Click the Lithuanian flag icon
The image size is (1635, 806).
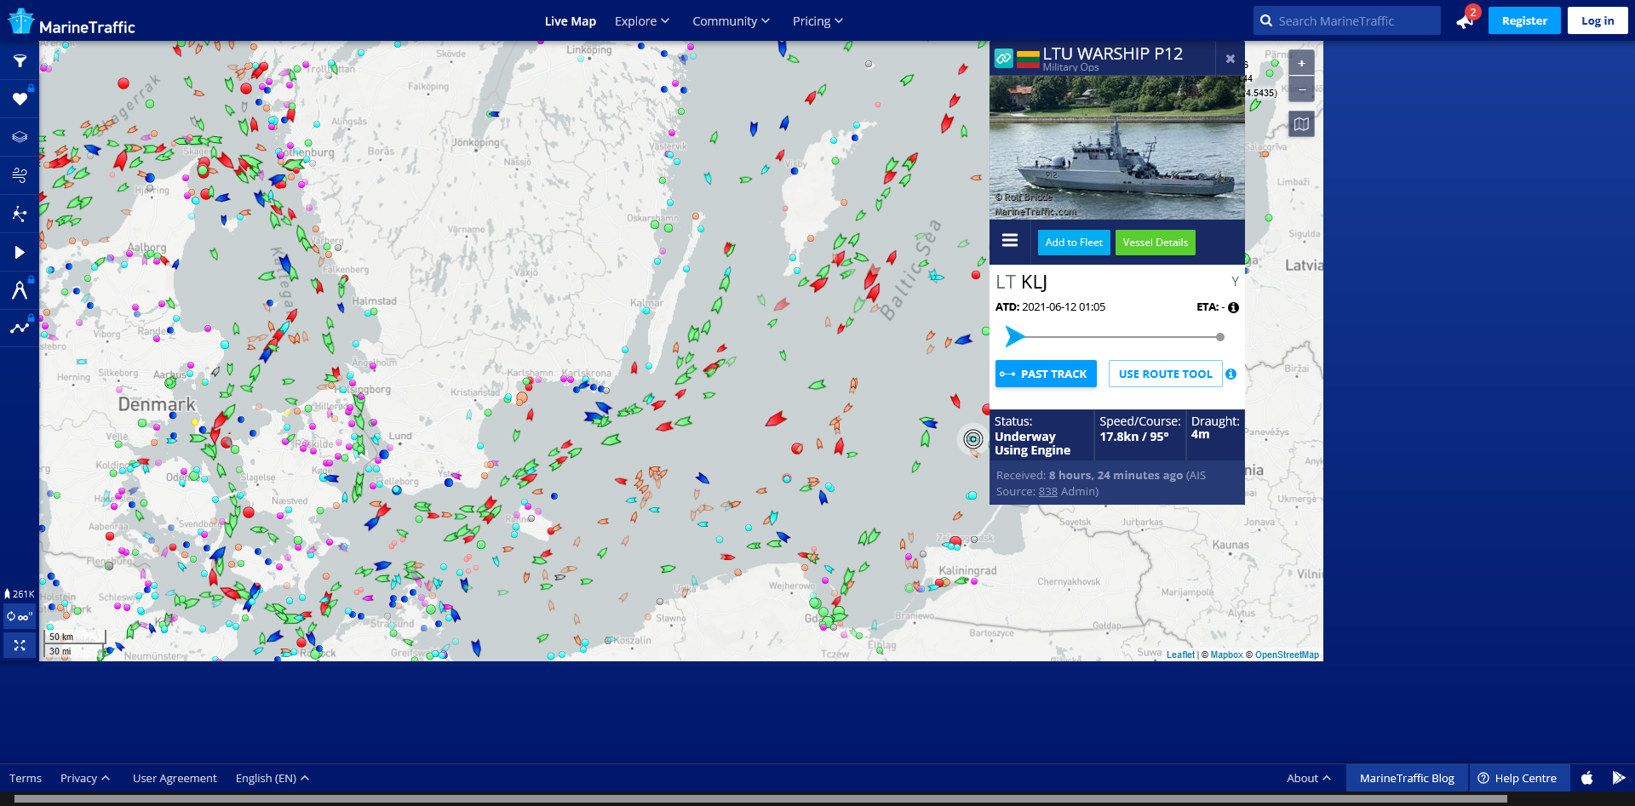1028,60
